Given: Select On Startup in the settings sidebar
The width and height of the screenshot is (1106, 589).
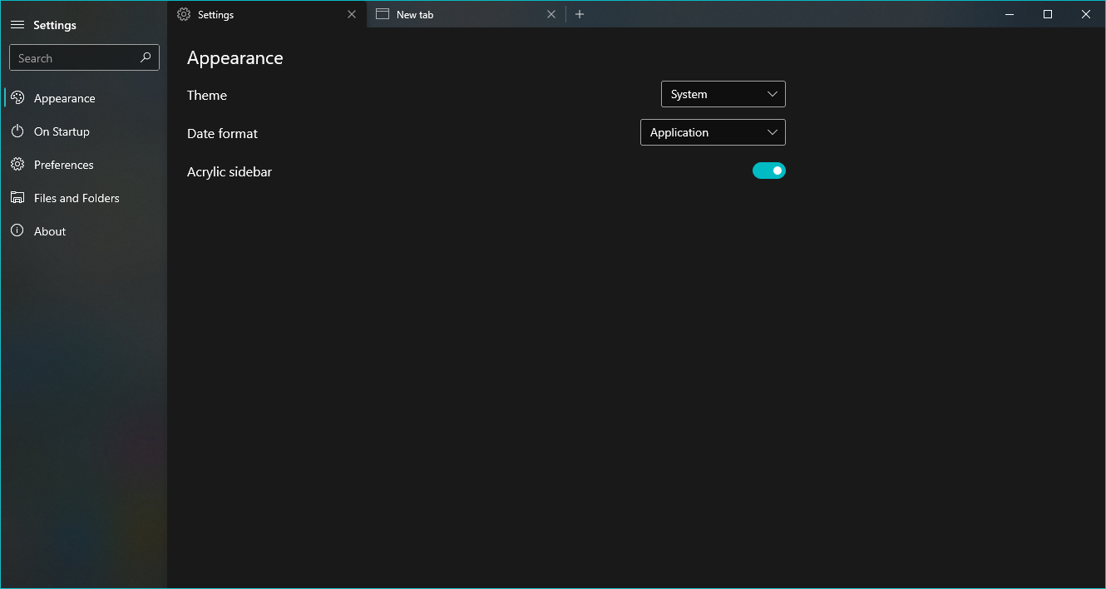Looking at the screenshot, I should click(62, 131).
